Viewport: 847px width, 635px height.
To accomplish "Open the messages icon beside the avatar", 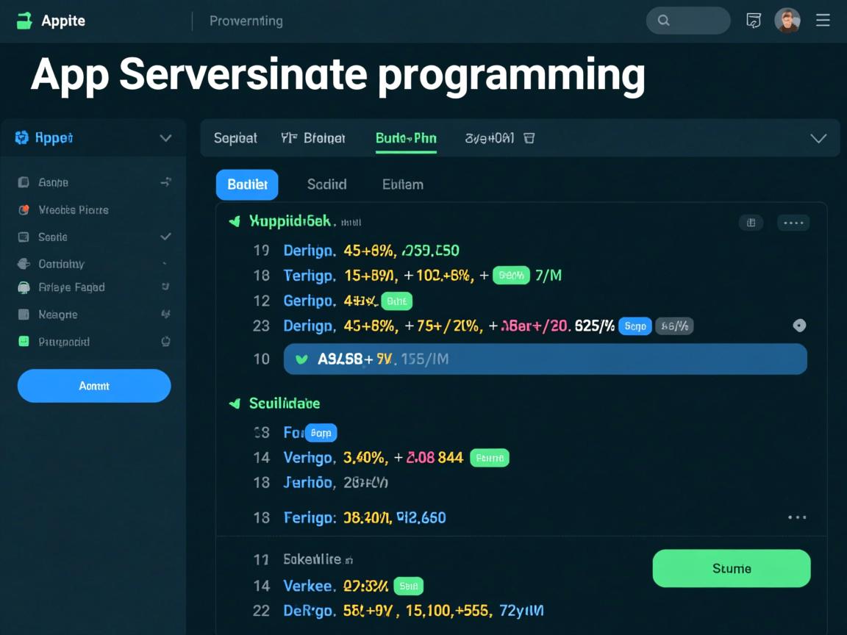I will click(754, 21).
